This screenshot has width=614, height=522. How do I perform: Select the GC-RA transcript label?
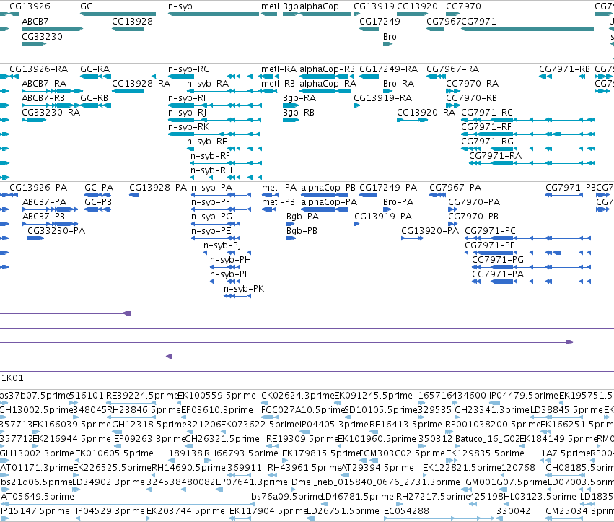pos(95,69)
